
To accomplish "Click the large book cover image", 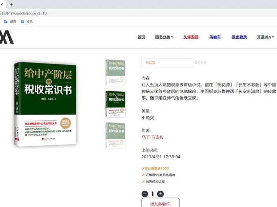I will pyautogui.click(x=46, y=104).
